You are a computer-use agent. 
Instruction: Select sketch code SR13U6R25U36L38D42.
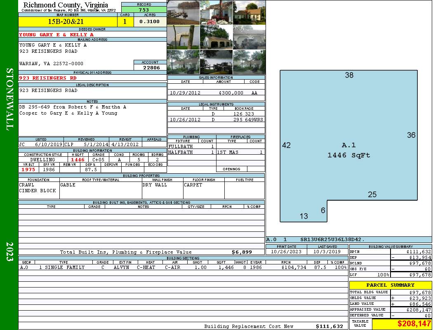(332, 239)
